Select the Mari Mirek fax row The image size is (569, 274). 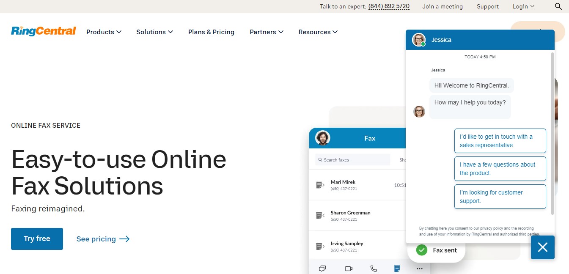(x=357, y=185)
